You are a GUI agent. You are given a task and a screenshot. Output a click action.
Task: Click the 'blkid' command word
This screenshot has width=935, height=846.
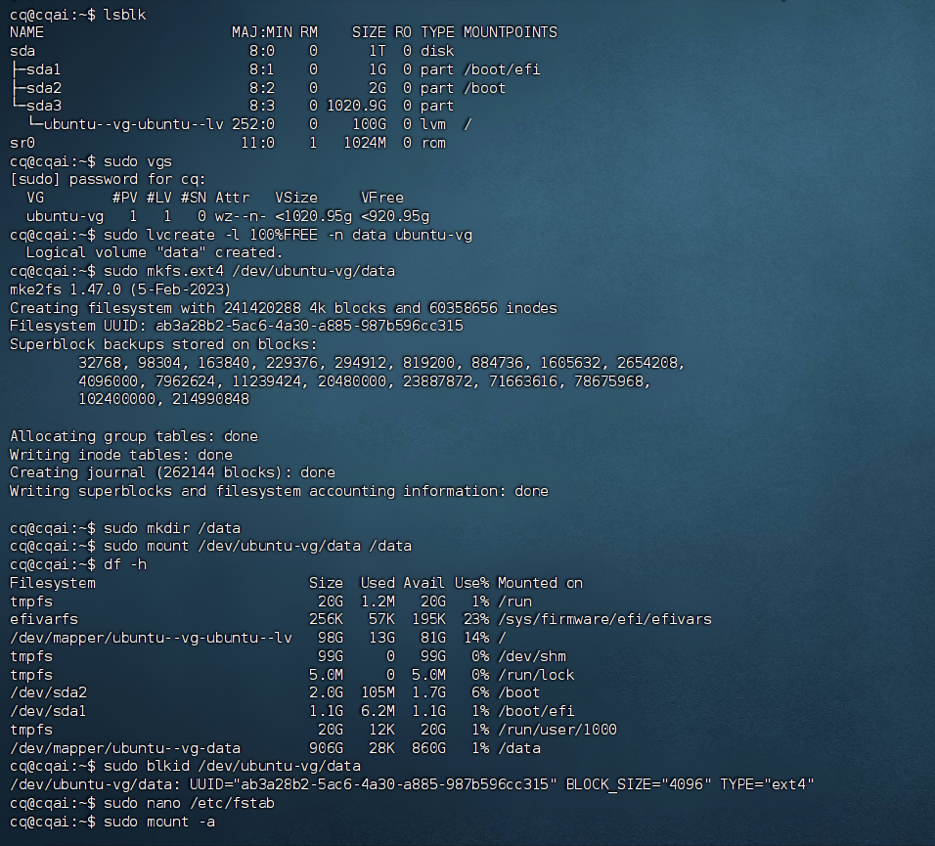(167, 766)
